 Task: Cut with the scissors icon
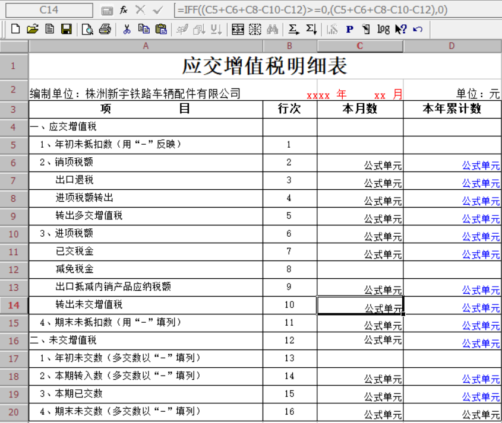(x=127, y=30)
